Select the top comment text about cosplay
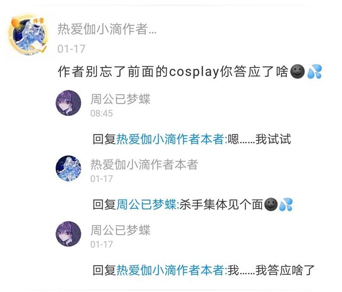The height and width of the screenshot is (292, 342). (x=190, y=71)
